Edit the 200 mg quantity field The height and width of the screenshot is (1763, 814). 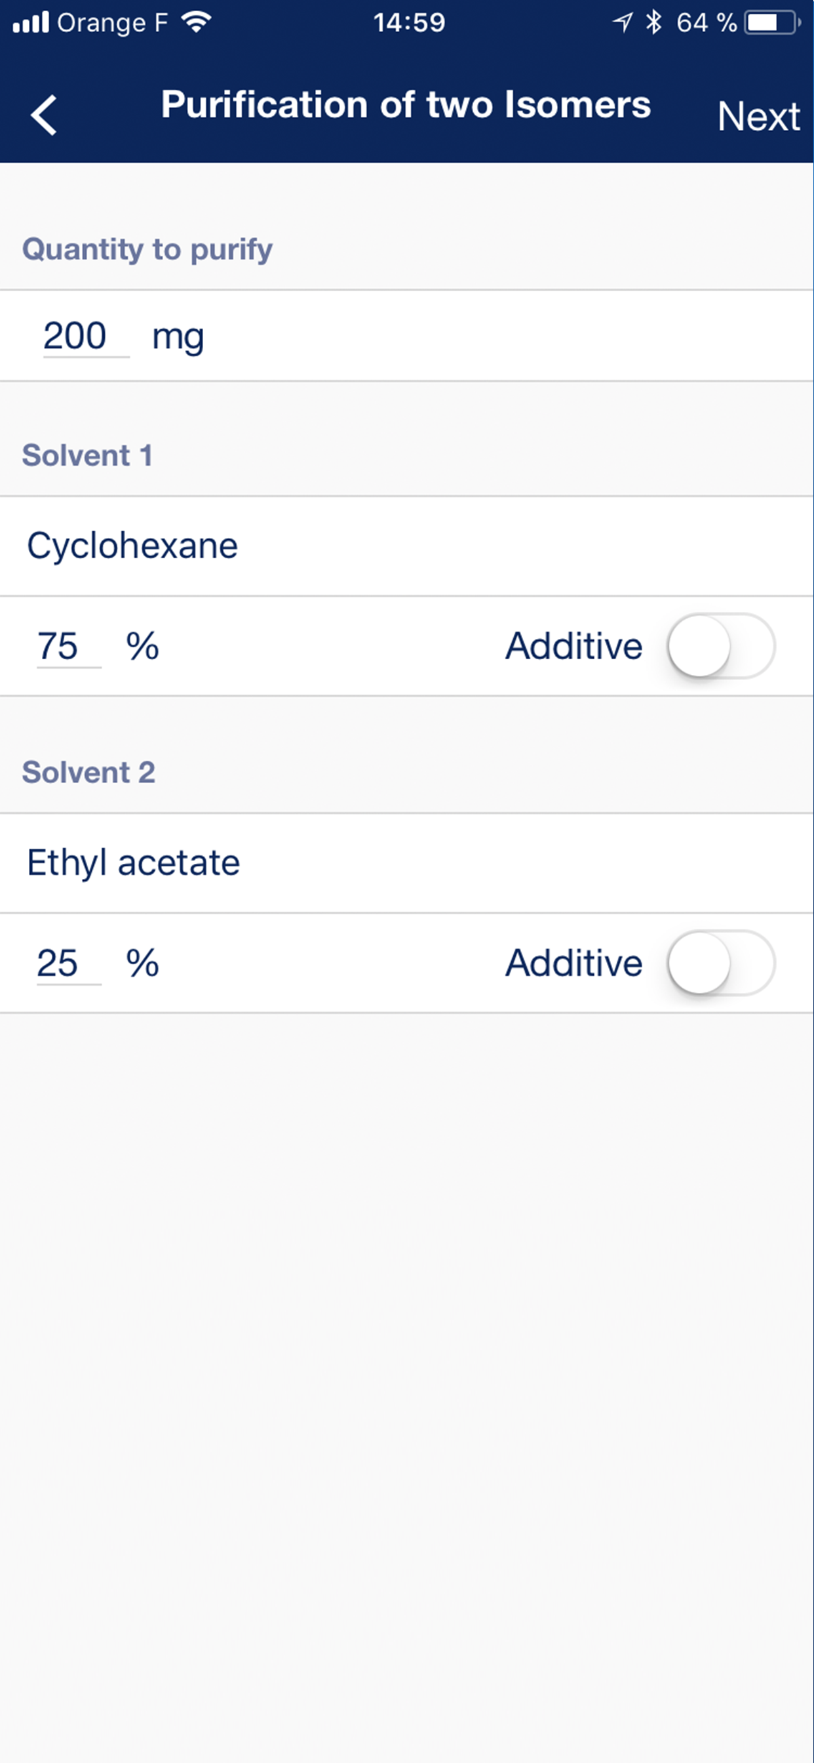tap(77, 336)
